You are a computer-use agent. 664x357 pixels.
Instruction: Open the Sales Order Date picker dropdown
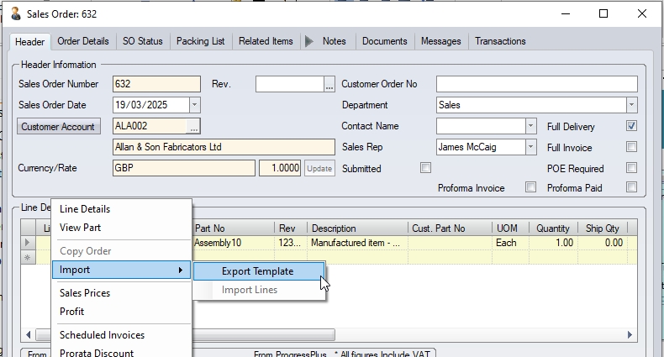click(x=194, y=105)
